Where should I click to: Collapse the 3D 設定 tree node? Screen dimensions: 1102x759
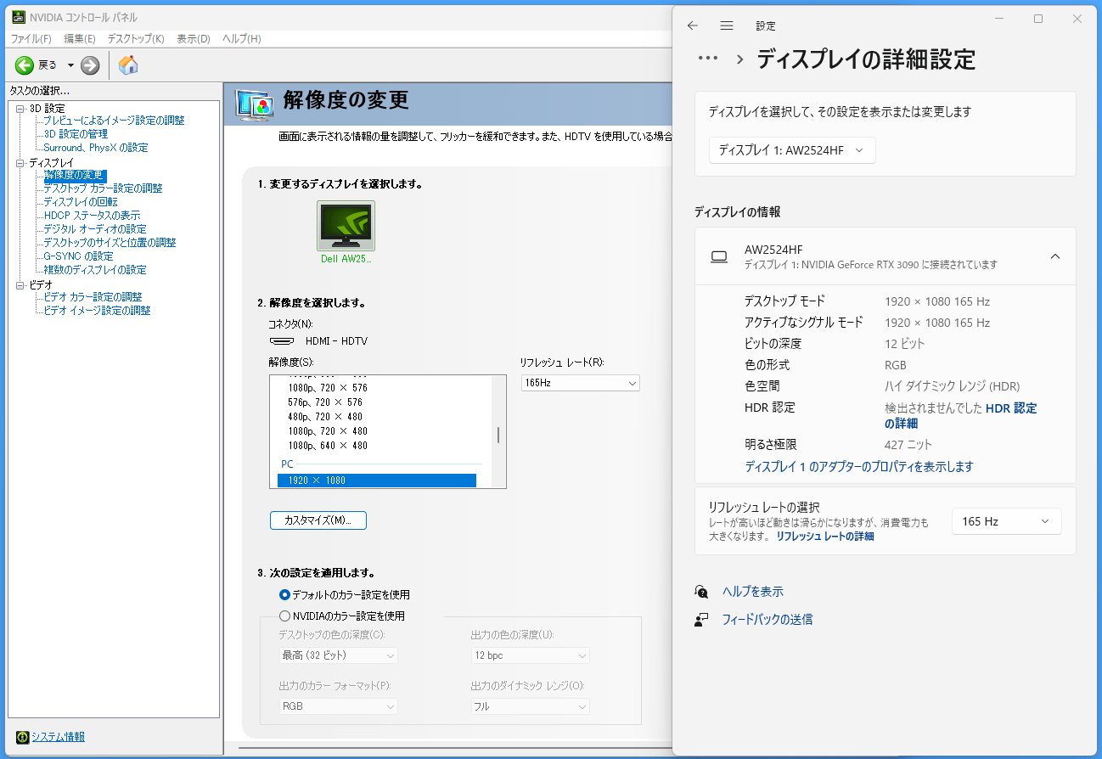20,109
